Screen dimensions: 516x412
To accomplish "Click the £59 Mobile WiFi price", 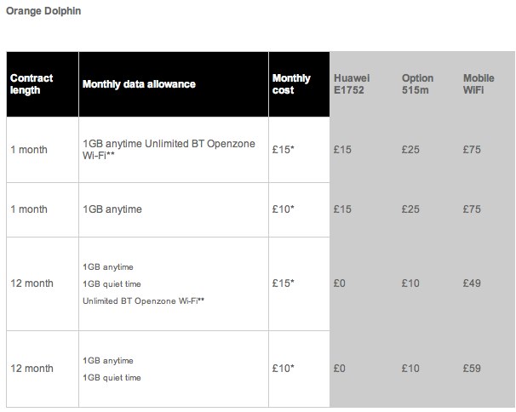I will coord(472,369).
